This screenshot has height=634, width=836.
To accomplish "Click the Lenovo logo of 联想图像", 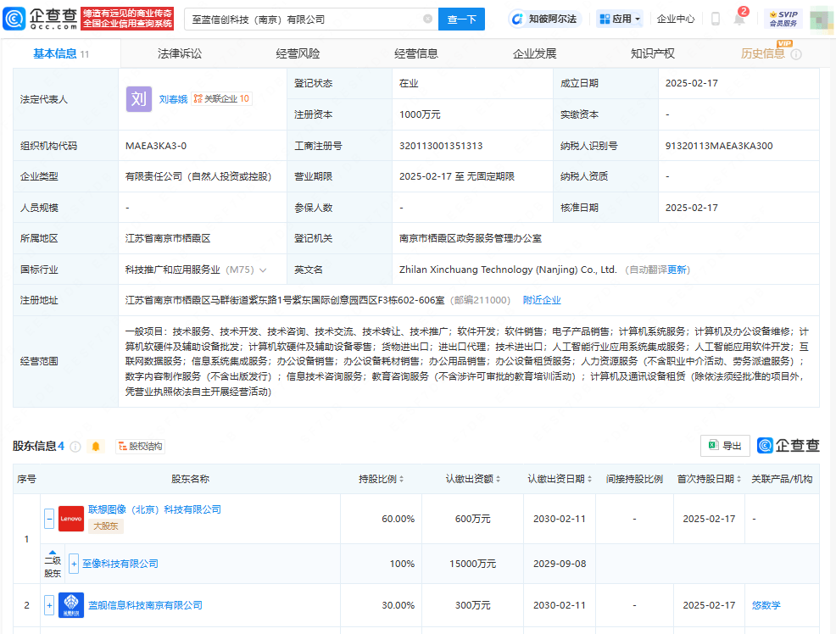I will tap(70, 519).
